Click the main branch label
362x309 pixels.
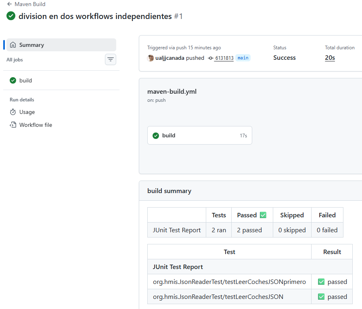pos(243,58)
